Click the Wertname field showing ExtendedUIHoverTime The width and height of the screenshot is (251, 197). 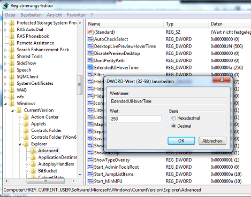(x=168, y=101)
